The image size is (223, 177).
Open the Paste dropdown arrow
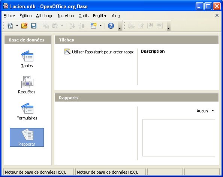click(62, 26)
